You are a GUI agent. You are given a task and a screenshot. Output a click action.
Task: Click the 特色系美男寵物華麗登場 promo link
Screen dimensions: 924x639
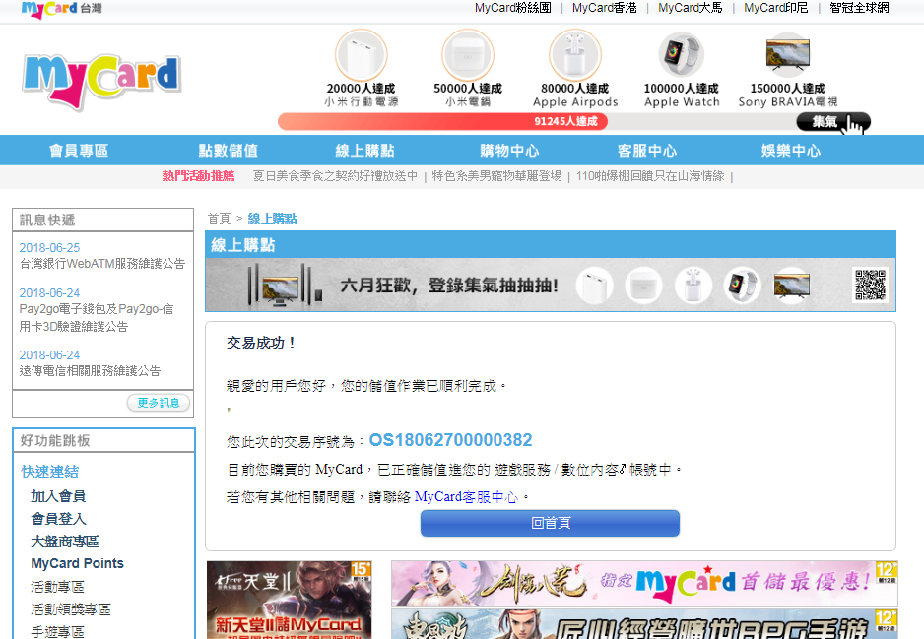pyautogui.click(x=496, y=176)
